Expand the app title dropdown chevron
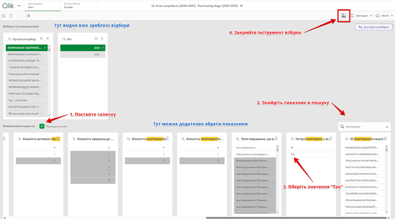This screenshot has height=219, width=395. pos(241,6)
